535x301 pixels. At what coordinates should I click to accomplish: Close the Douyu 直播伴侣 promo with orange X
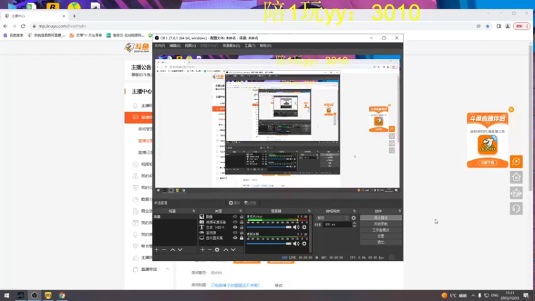(x=511, y=110)
